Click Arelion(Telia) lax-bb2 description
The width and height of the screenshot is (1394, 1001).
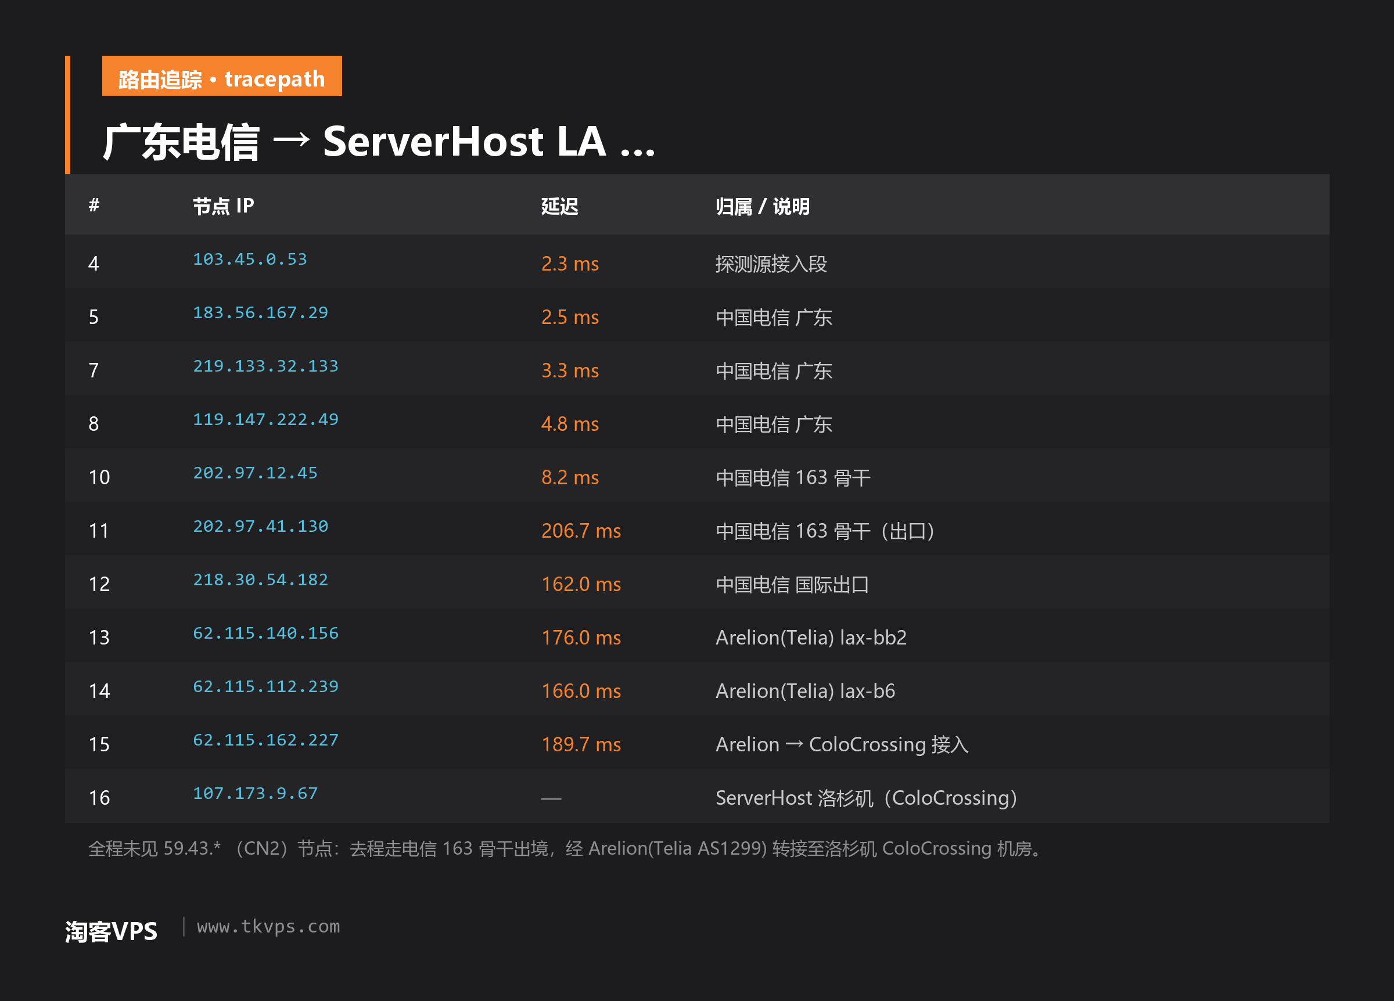(811, 638)
